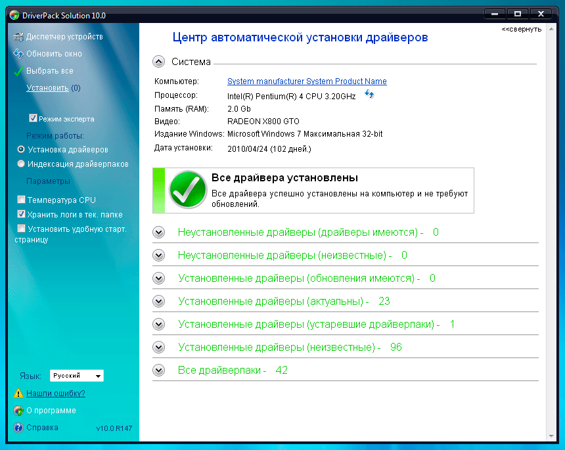
Task: Expand Установленные драйверы (обновления имеются)
Action: (158, 279)
